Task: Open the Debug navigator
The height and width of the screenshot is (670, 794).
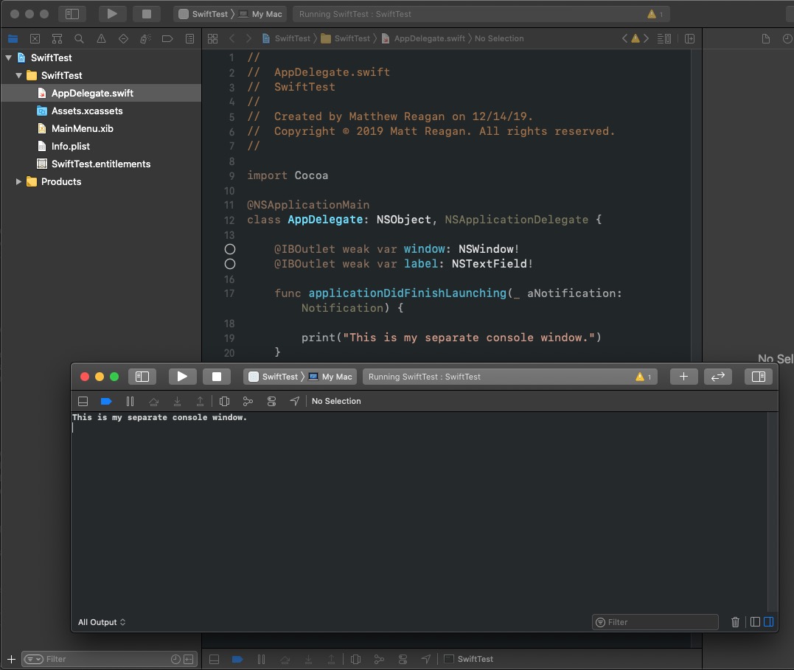Action: 145,38
